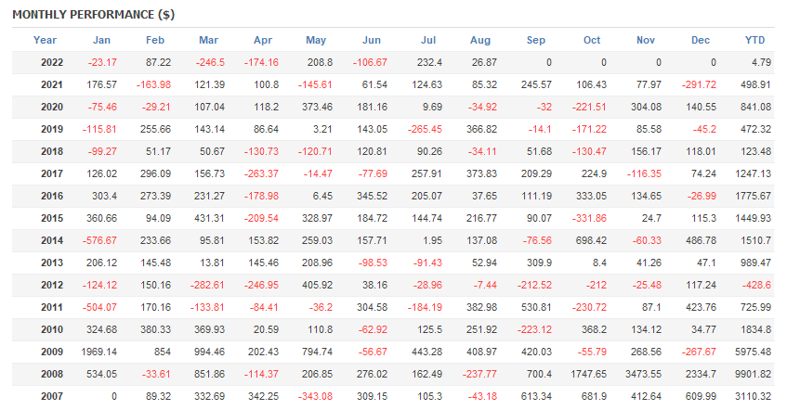Image resolution: width=787 pixels, height=410 pixels.
Task: Select the 2007 year row label
Action: pos(54,397)
